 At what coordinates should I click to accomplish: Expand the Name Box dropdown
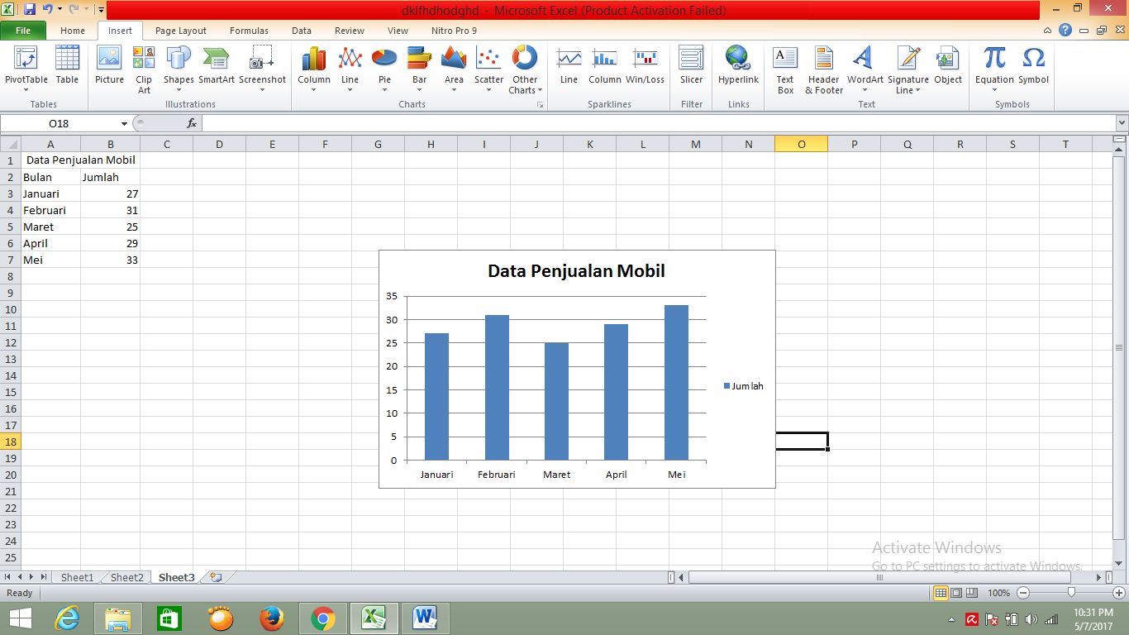(124, 123)
